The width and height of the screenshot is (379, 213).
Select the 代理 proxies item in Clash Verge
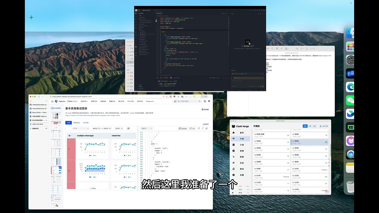(x=240, y=139)
